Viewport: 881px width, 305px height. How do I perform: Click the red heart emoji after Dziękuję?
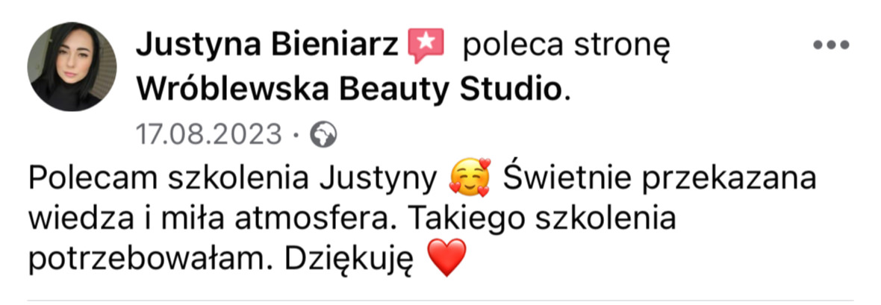(446, 257)
